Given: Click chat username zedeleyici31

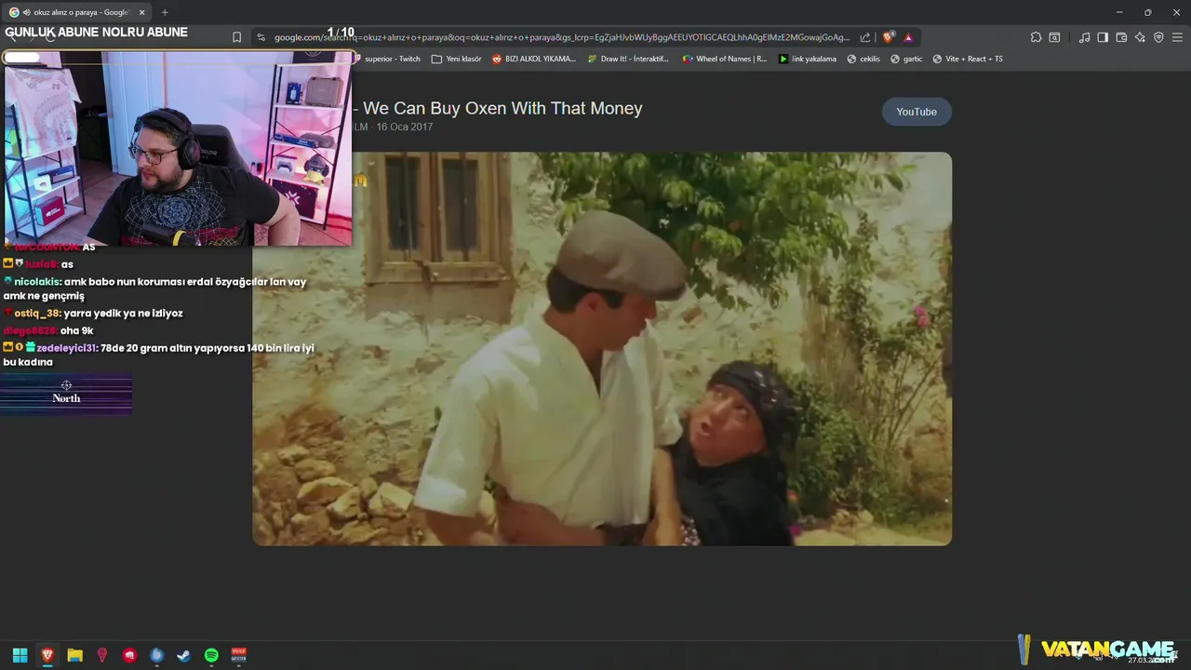Looking at the screenshot, I should (66, 348).
